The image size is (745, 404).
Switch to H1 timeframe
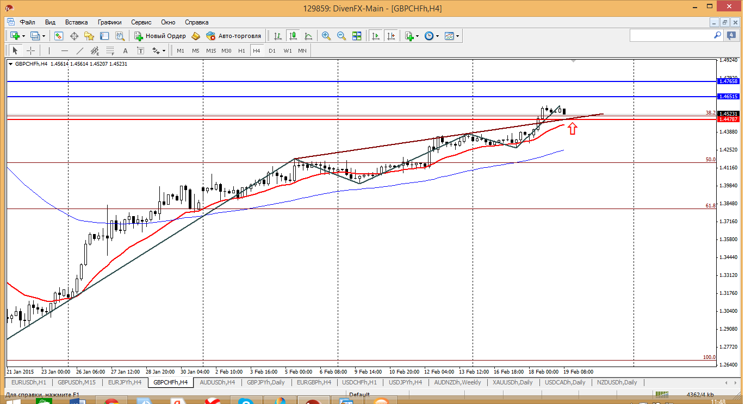[241, 50]
